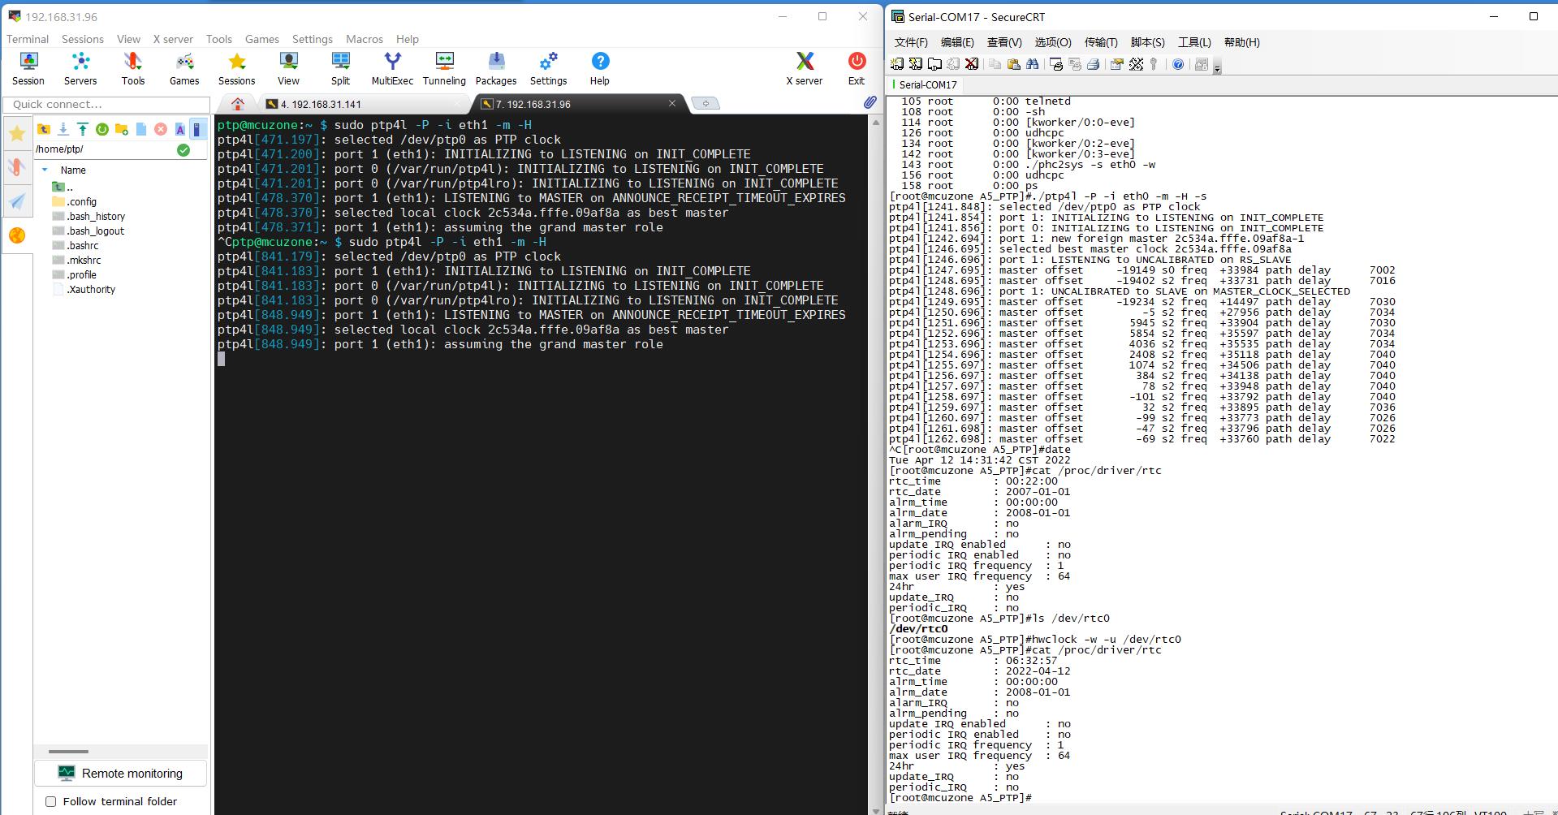
Task: Click SecureCRT Print printer icon
Action: pos(1094,64)
